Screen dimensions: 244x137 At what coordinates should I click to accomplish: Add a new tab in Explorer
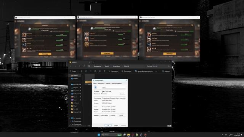pos(94,62)
